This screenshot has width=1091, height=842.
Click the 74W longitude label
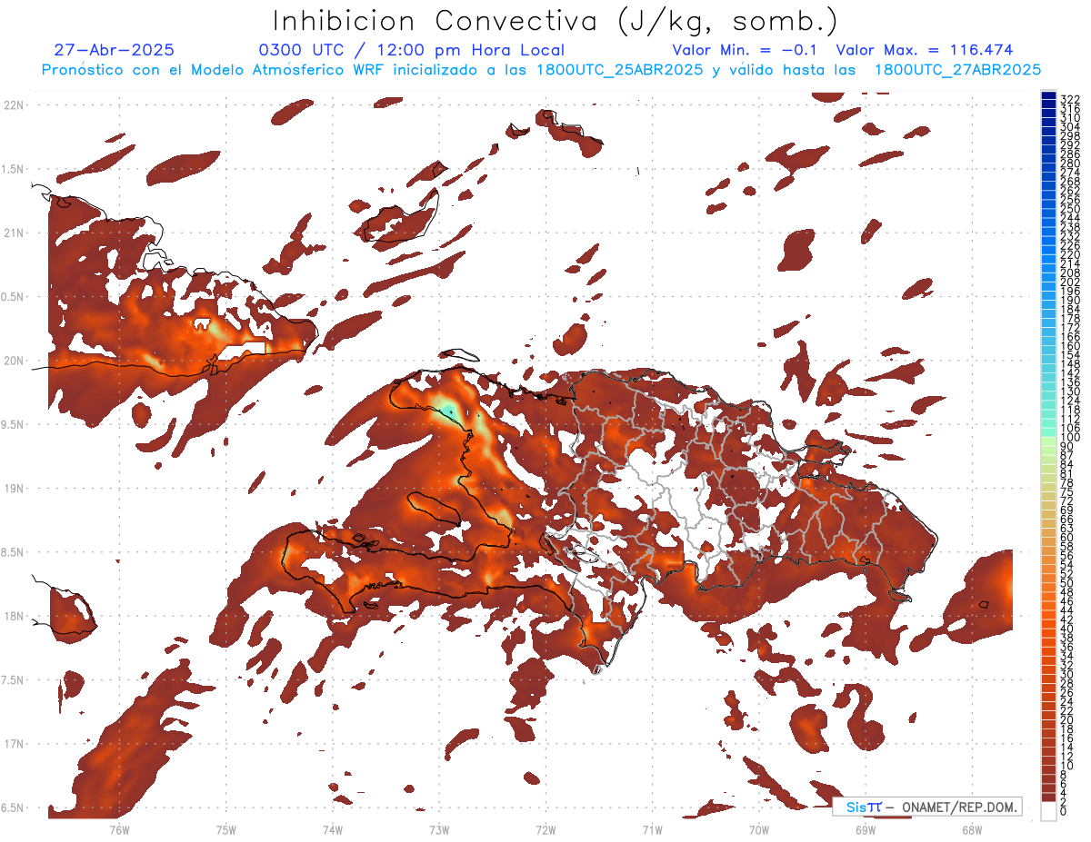(x=333, y=829)
